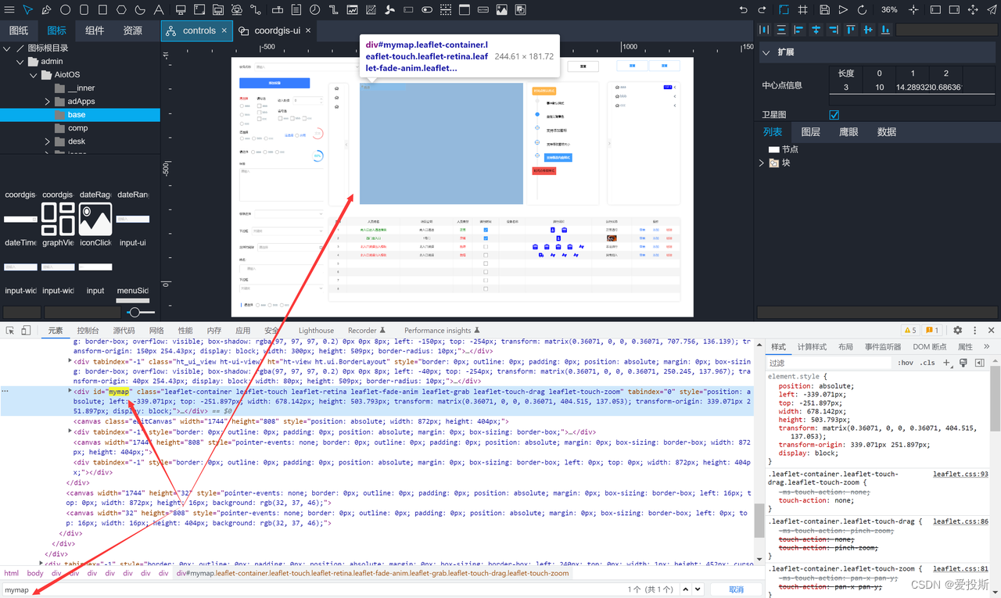Expand the adApps folder
This screenshot has height=598, width=1001.
click(48, 102)
